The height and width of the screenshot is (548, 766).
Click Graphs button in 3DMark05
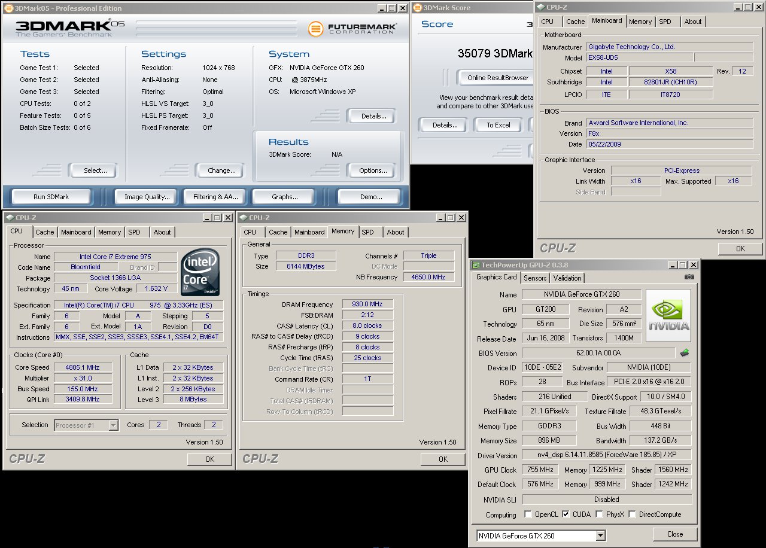[x=284, y=197]
